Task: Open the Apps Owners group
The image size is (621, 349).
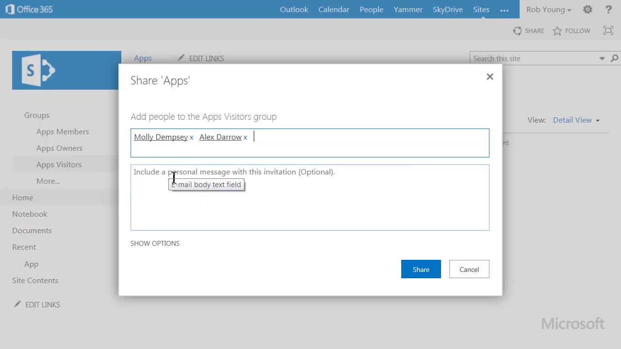Action: [59, 148]
